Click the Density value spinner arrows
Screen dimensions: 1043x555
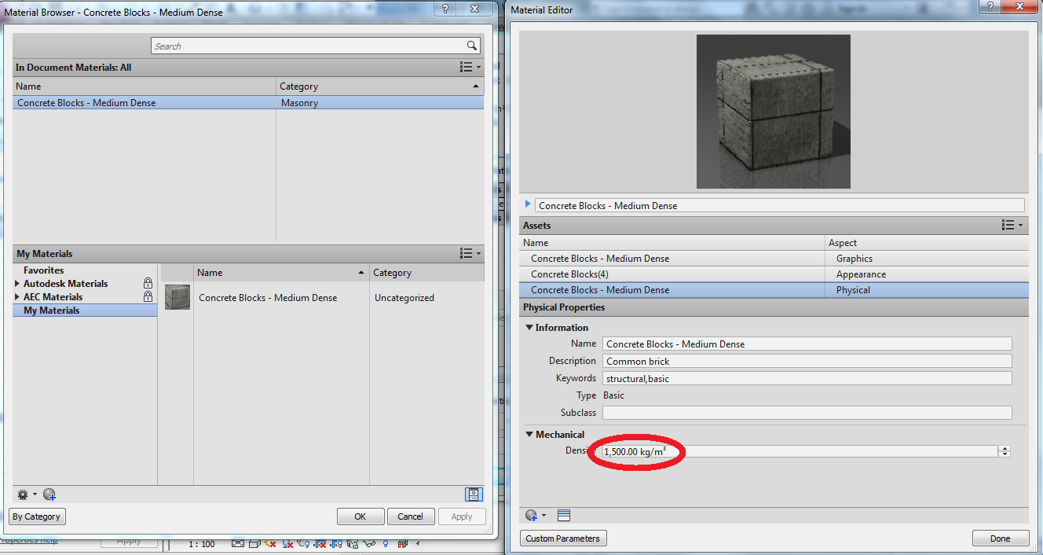1005,451
